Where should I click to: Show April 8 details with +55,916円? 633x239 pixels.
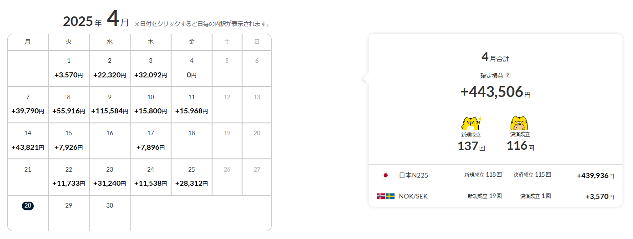69,105
